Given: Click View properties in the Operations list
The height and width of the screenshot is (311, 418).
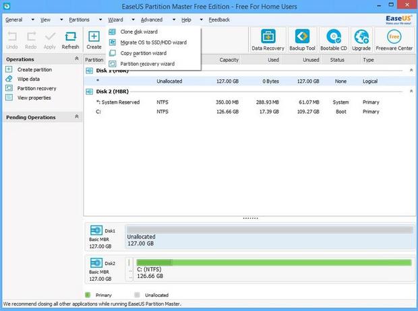Looking at the screenshot, I should pyautogui.click(x=34, y=98).
